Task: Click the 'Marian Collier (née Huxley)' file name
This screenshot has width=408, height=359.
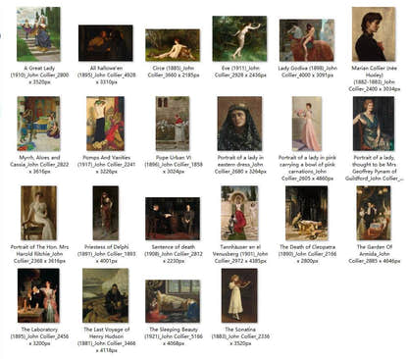Action: (375, 78)
